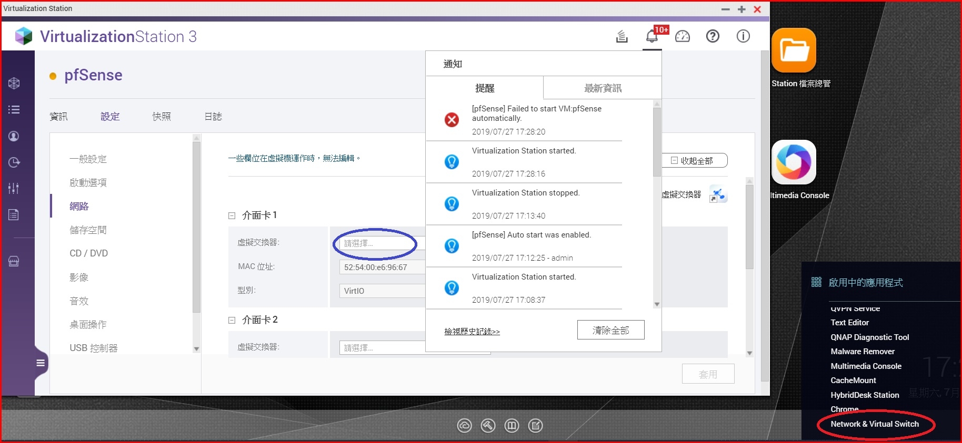Expand the sidebar with the hamburger handle
The image size is (962, 443).
[x=41, y=363]
